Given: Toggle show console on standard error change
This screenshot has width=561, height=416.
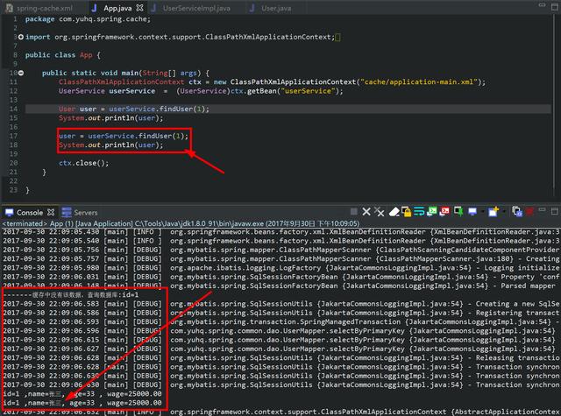Looking at the screenshot, I should pyautogui.click(x=444, y=212).
